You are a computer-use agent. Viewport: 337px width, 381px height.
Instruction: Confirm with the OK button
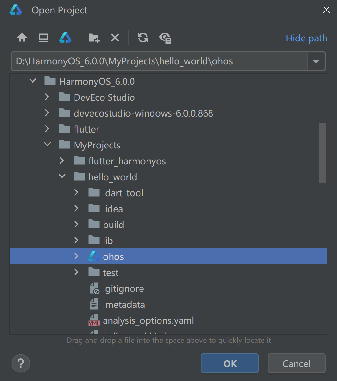[x=230, y=363]
